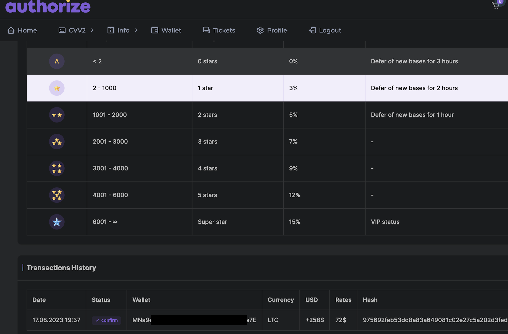
Task: Click the five stars rank badge
Action: click(57, 195)
